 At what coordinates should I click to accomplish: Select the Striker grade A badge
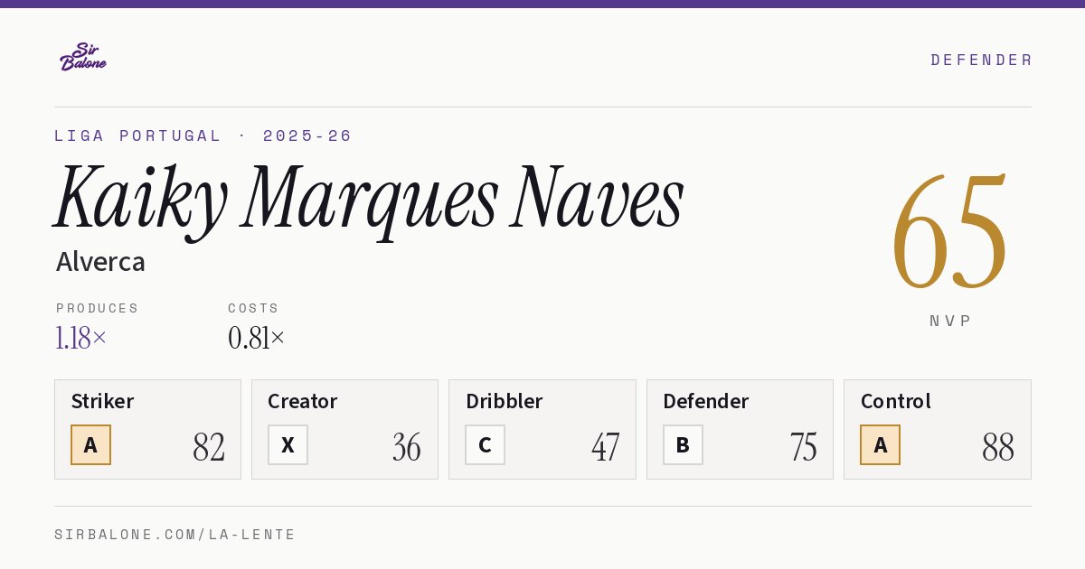click(90, 444)
